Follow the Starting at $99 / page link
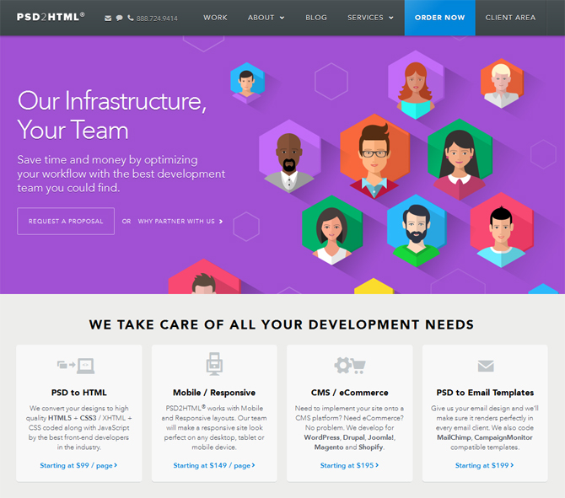The image size is (565, 498). [78, 465]
